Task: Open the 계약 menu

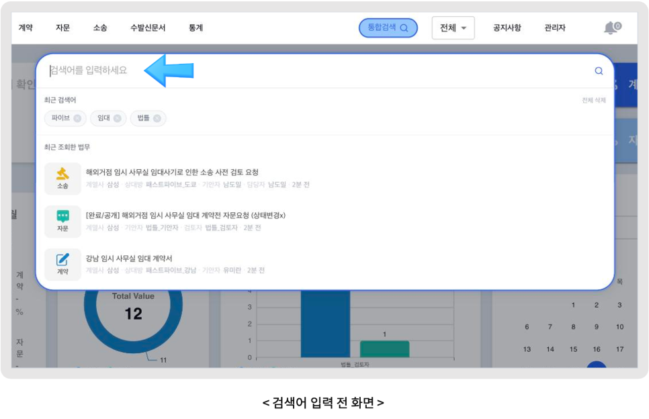Action: pyautogui.click(x=26, y=28)
